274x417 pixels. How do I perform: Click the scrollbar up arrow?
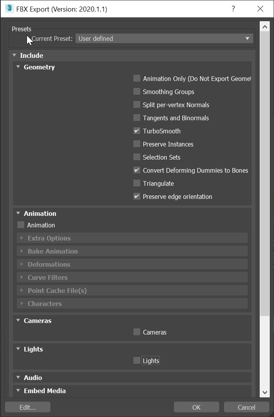click(x=265, y=27)
